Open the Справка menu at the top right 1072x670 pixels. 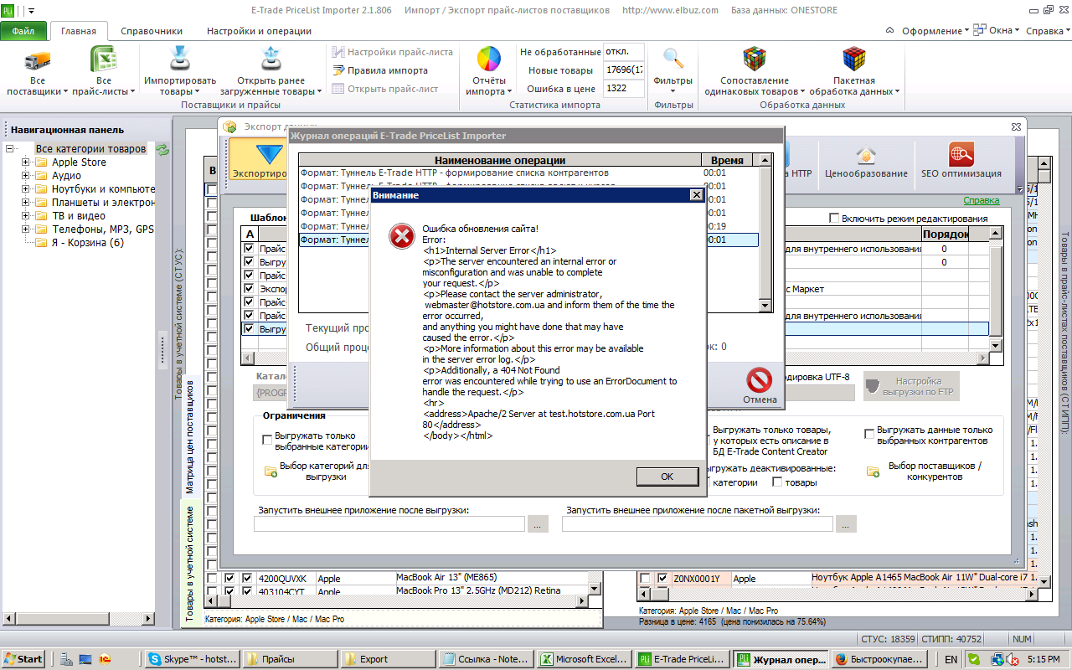click(1047, 31)
